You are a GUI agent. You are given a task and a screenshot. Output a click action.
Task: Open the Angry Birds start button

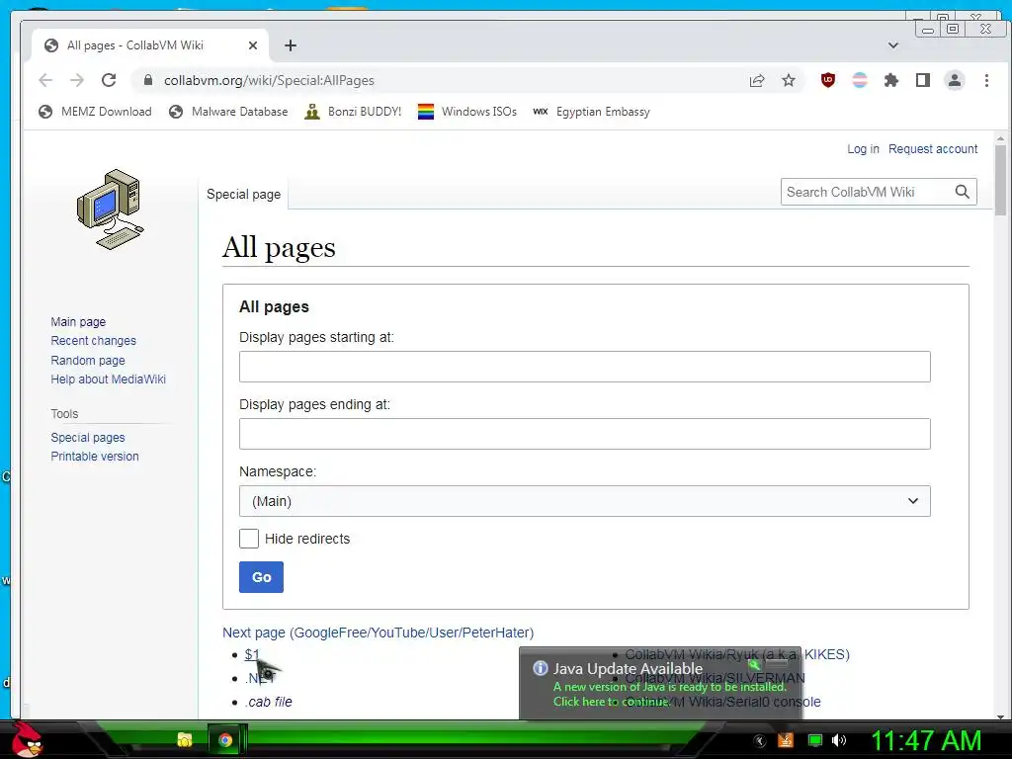pyautogui.click(x=26, y=740)
